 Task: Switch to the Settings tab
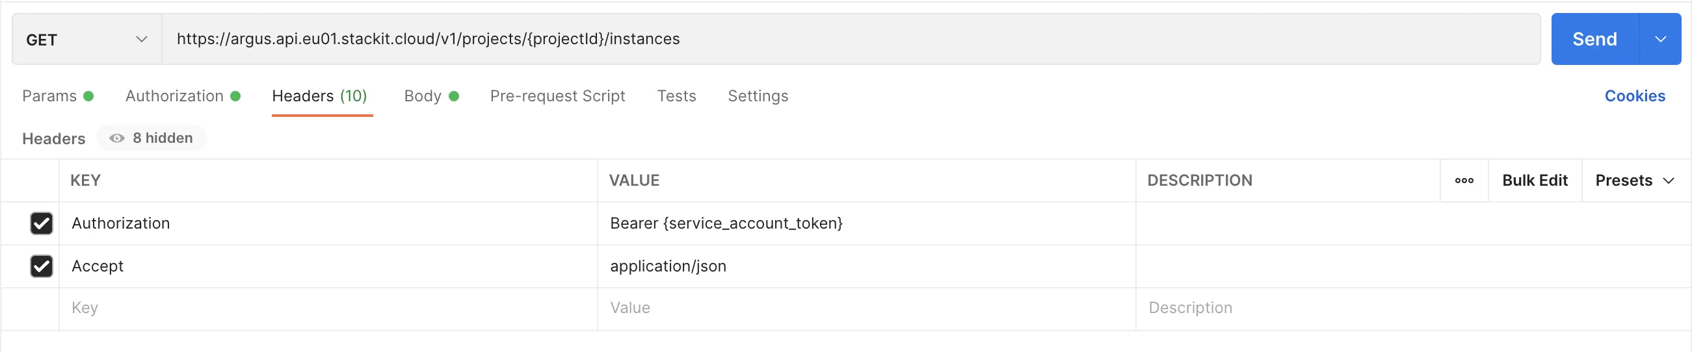click(x=758, y=96)
